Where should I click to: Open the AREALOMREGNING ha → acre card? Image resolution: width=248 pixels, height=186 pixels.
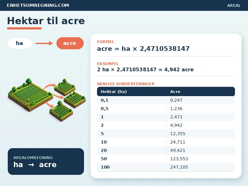(46, 162)
